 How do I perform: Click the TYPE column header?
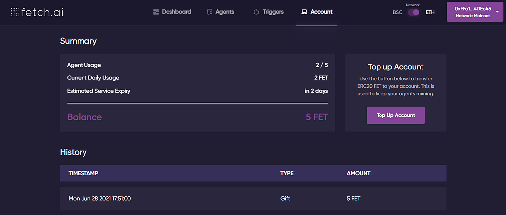[x=287, y=173]
